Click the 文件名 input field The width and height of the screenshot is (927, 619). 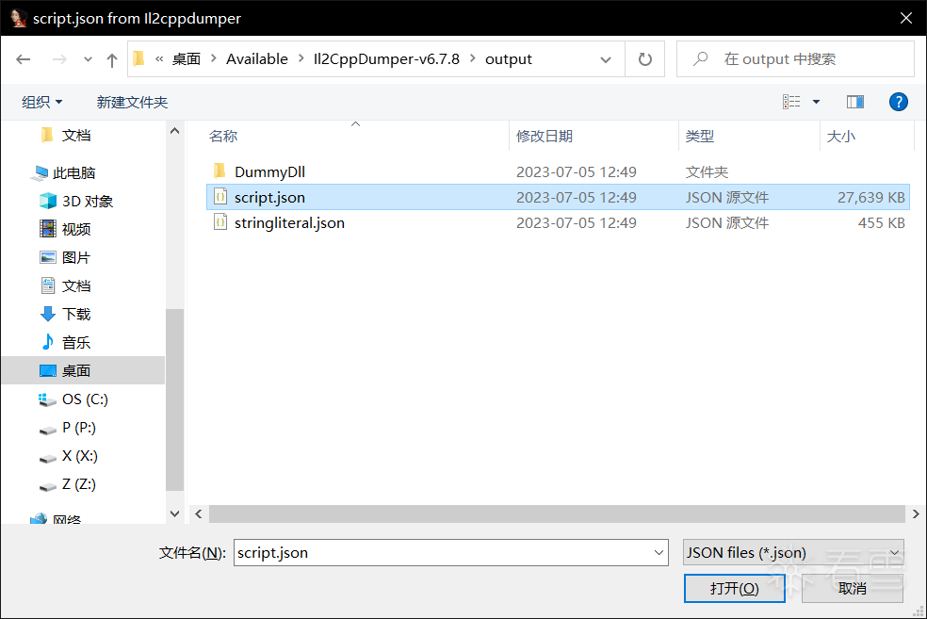[450, 553]
